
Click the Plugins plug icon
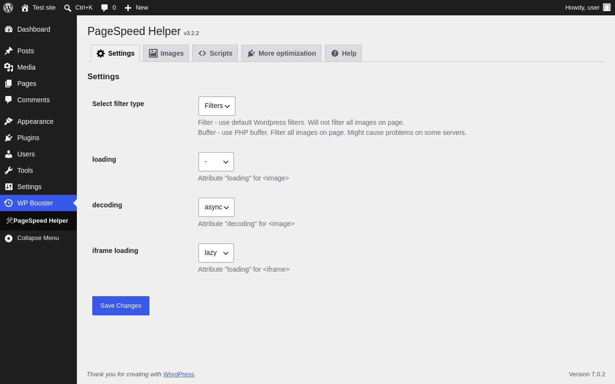point(9,138)
